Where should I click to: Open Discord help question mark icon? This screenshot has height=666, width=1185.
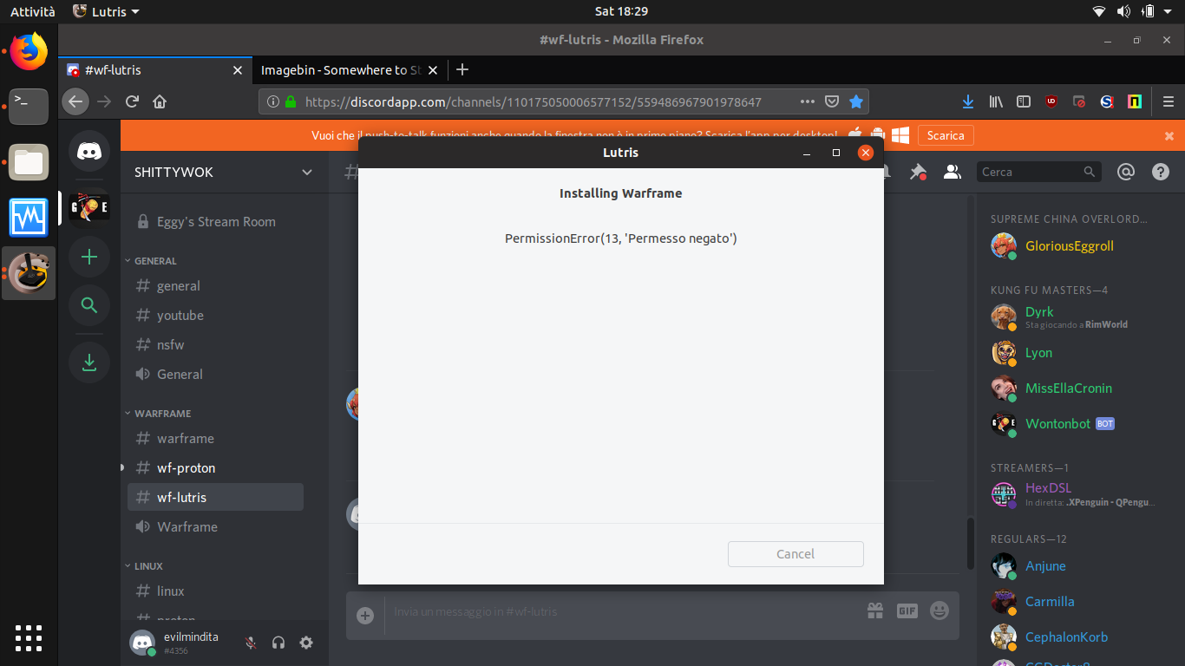tap(1161, 172)
